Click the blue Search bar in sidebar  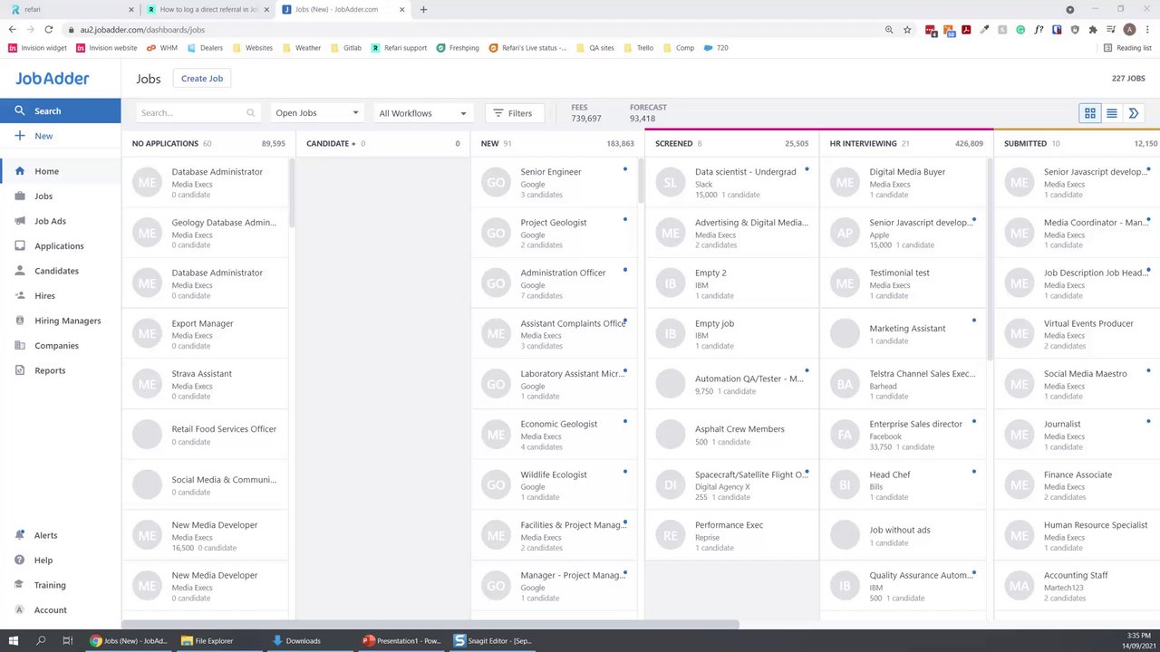(x=60, y=110)
